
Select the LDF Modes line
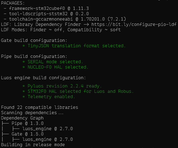pos(61,30)
